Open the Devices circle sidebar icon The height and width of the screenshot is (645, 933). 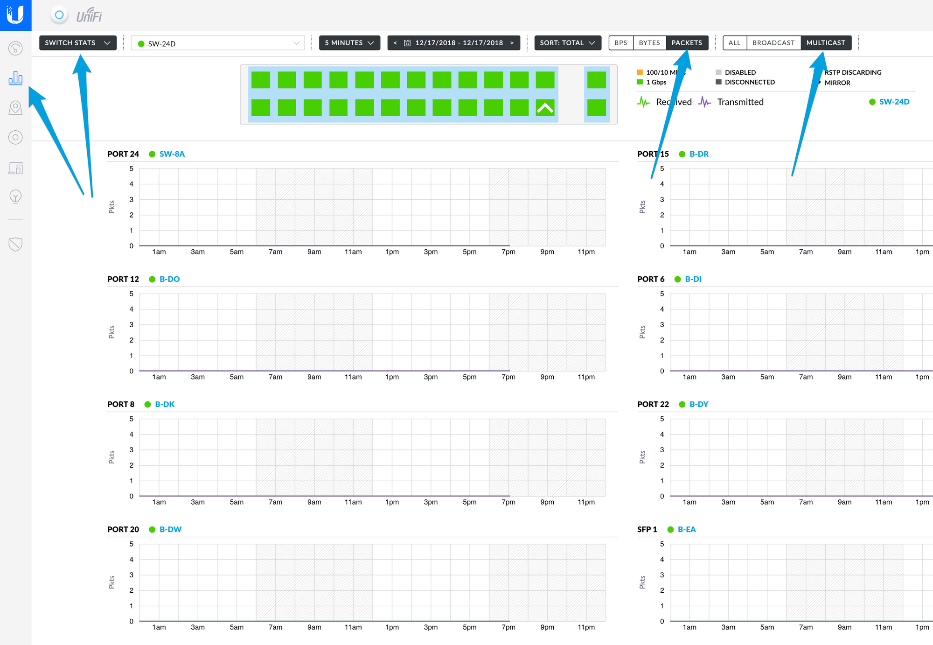[15, 137]
